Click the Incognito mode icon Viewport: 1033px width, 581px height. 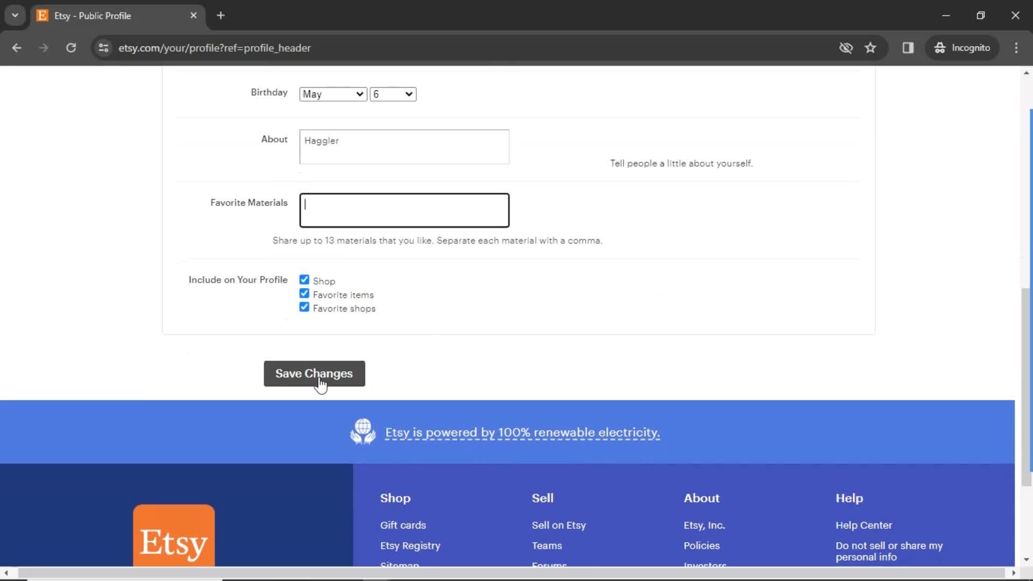pos(939,47)
